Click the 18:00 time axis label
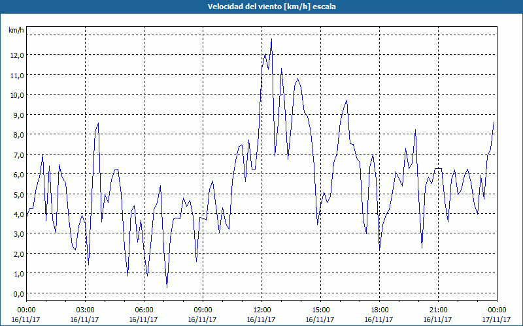This screenshot has width=523, height=326. pos(380,310)
